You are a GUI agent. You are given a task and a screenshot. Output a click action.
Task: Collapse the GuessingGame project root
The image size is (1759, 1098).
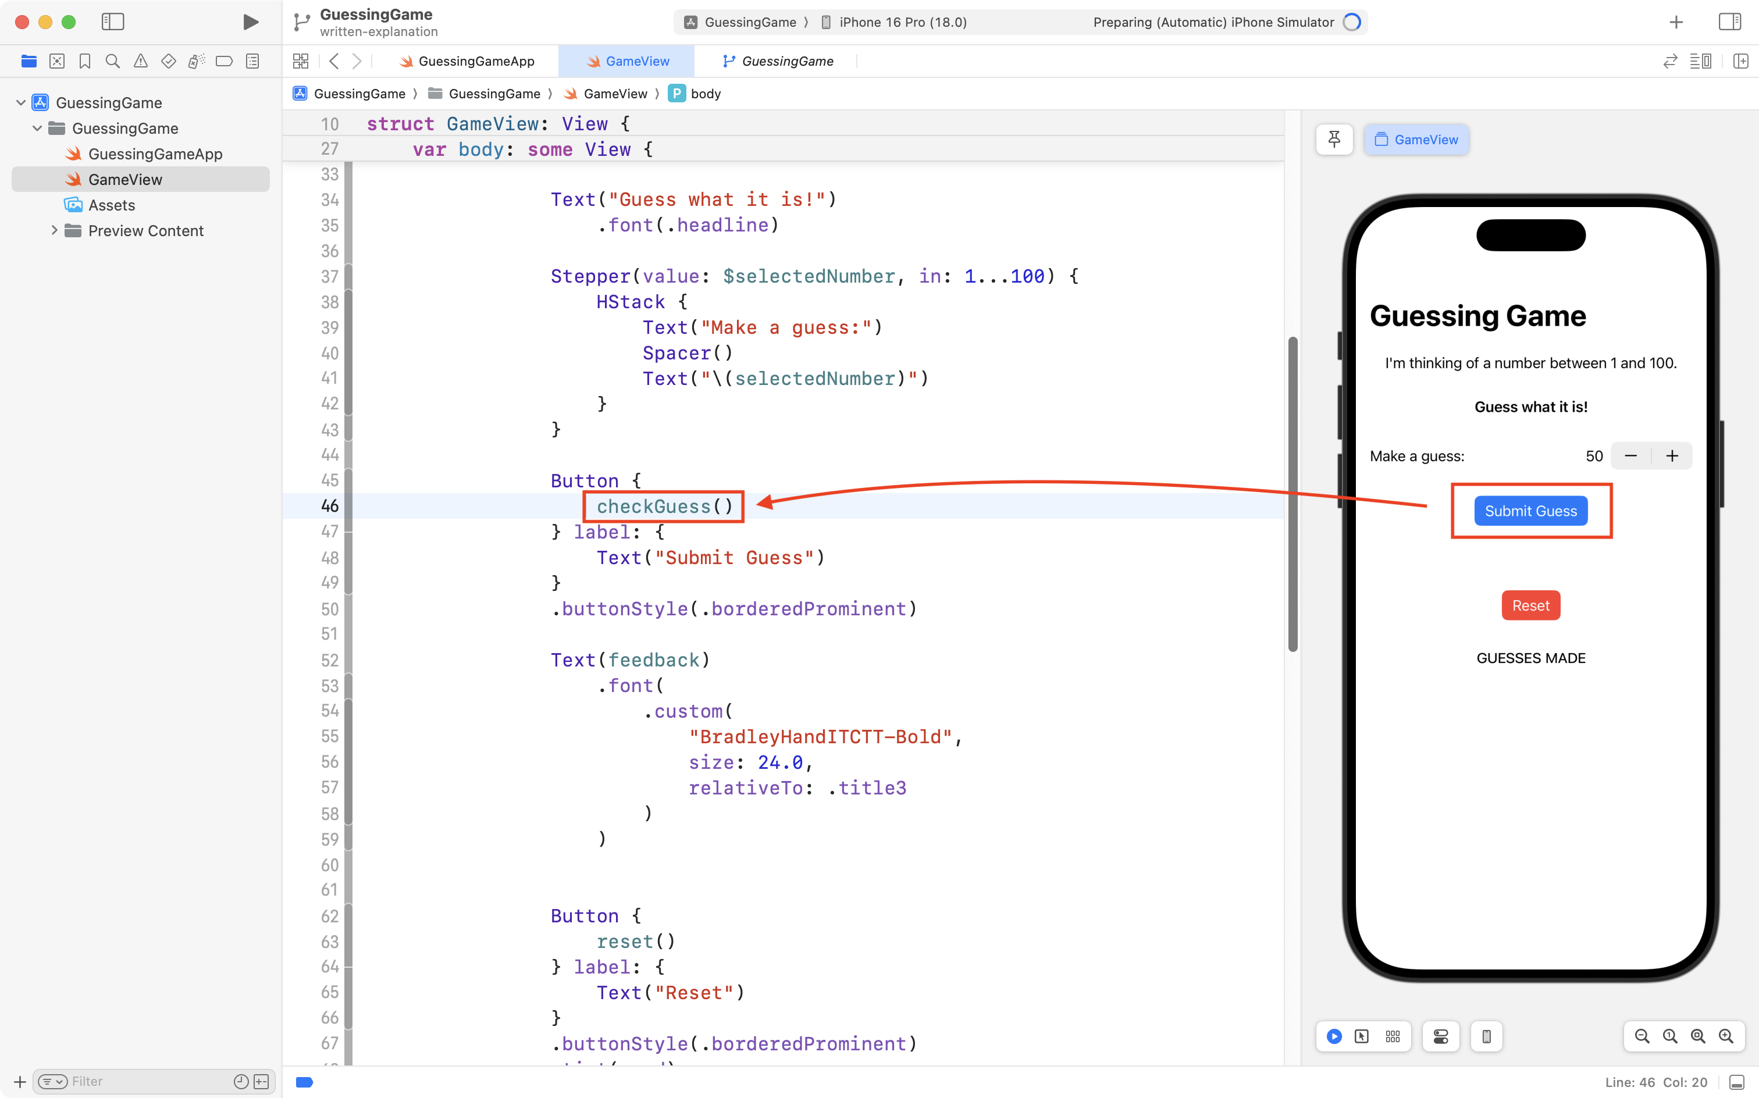[20, 102]
